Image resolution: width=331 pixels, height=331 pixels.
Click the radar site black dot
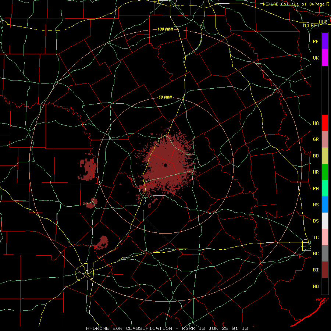point(165,165)
